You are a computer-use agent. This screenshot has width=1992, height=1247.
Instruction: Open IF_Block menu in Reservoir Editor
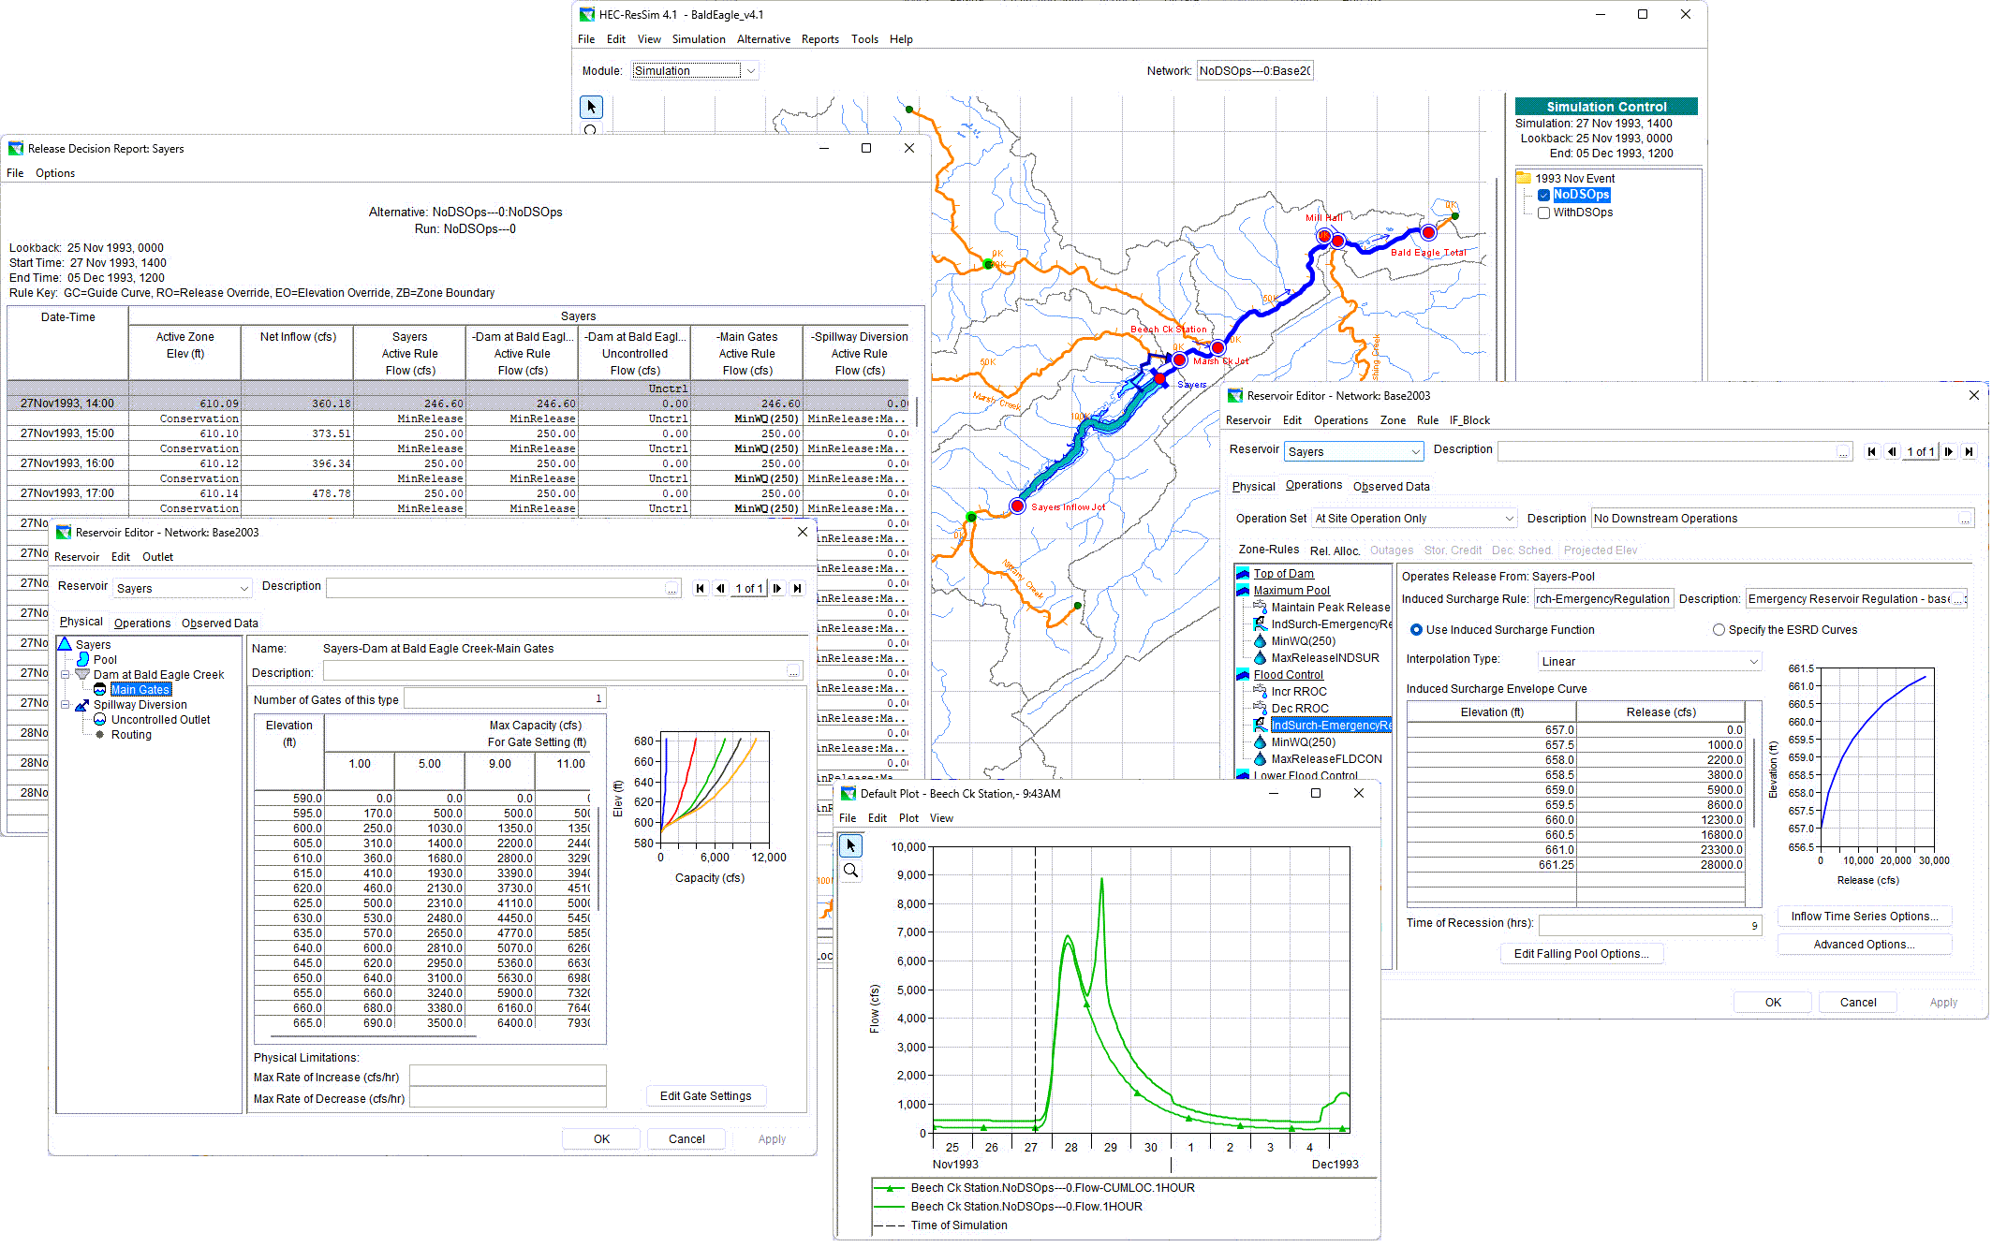click(1469, 420)
